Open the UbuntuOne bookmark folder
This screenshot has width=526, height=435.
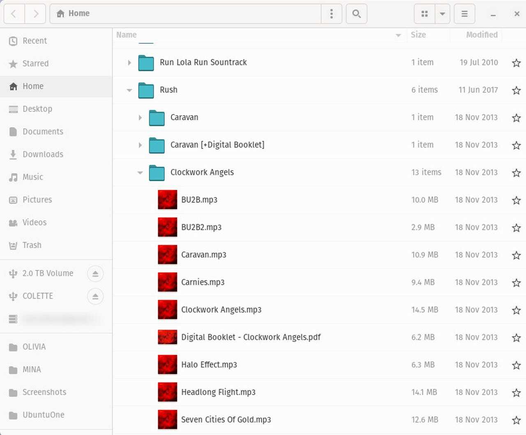click(56, 415)
